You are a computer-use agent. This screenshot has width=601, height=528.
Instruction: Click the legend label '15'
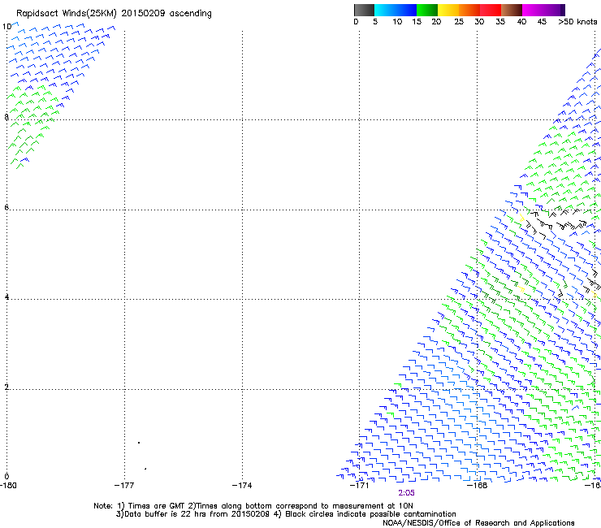(417, 22)
